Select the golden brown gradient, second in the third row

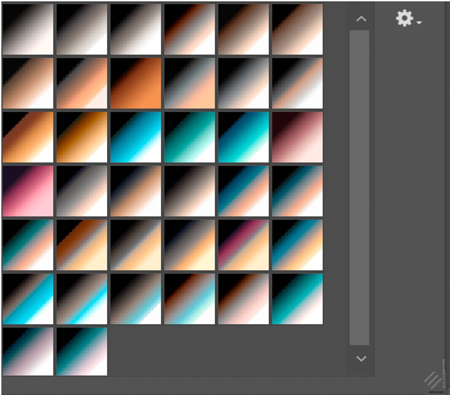click(82, 137)
